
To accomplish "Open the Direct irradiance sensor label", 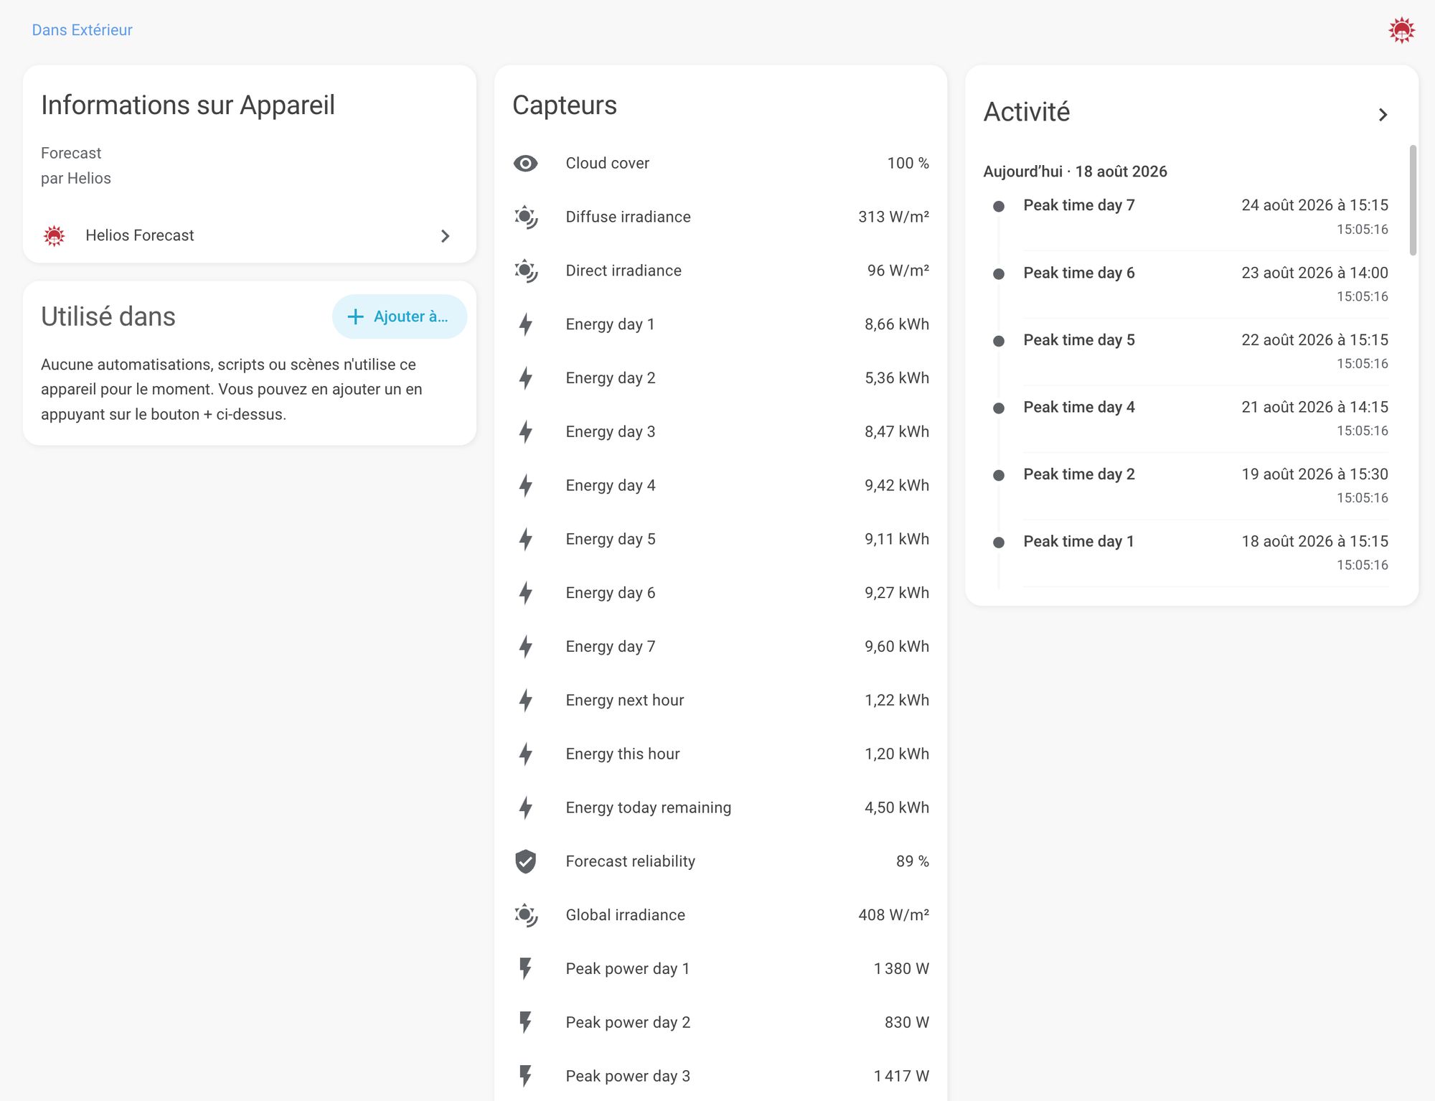I will click(624, 271).
